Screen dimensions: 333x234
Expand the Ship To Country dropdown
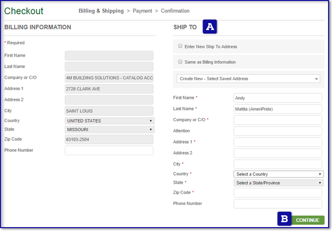point(278,174)
